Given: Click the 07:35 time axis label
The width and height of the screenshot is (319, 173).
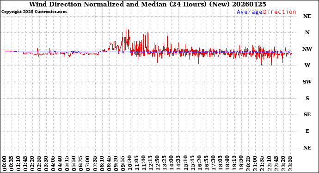Looking at the screenshot, I should [95, 164].
